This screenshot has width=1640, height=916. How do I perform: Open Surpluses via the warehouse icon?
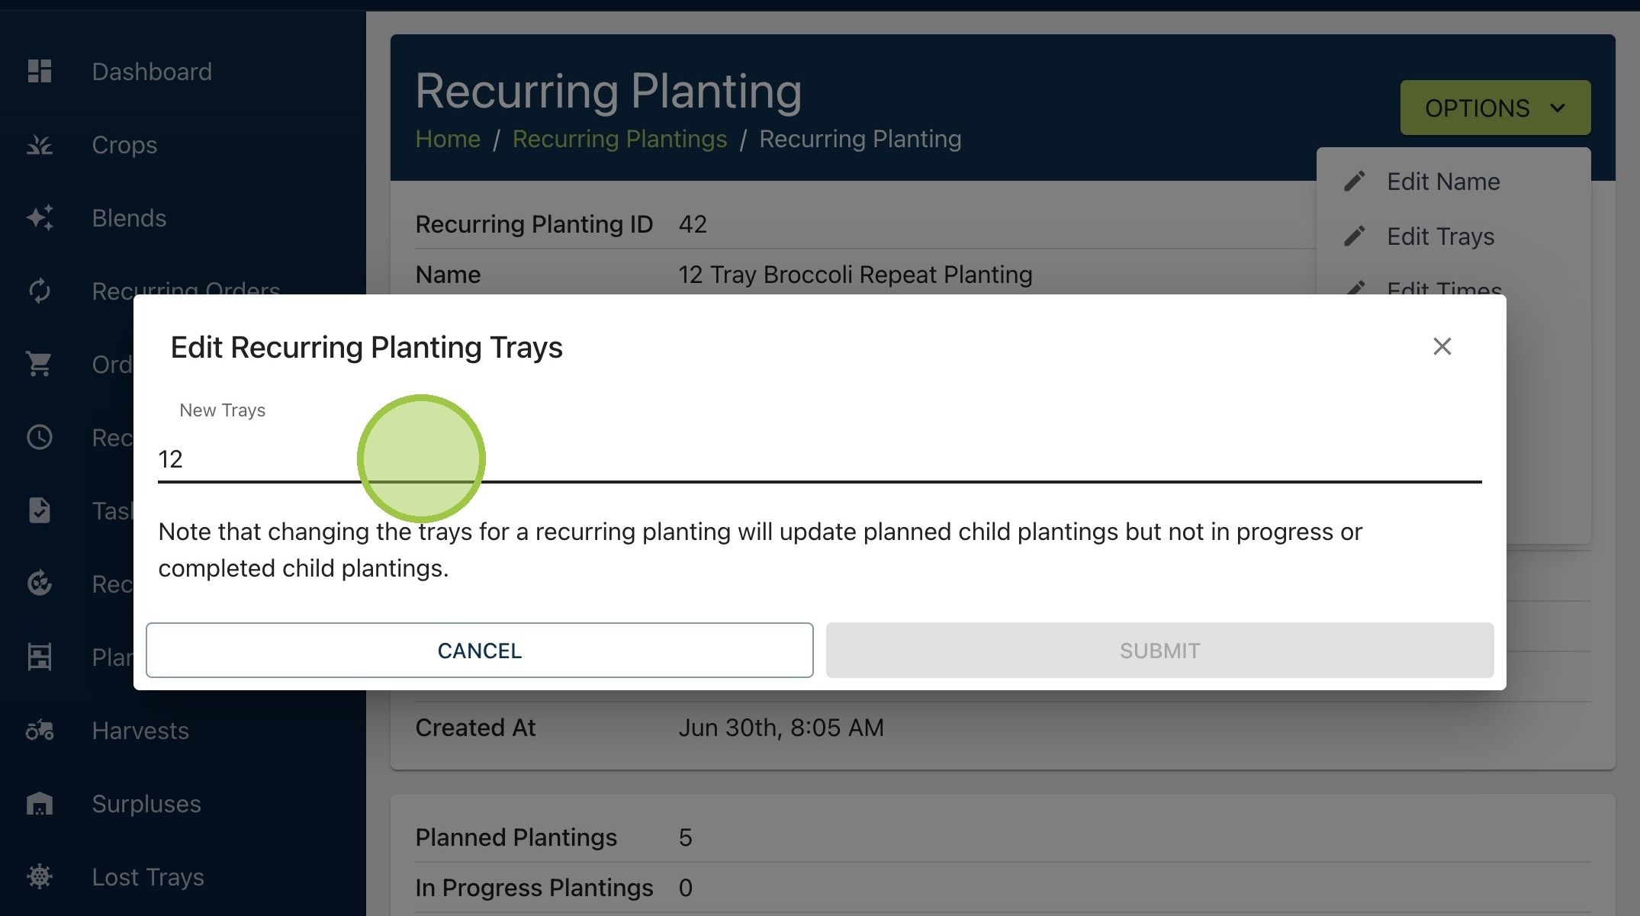(x=39, y=803)
